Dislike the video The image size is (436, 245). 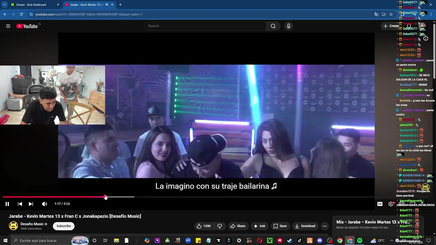click(220, 226)
